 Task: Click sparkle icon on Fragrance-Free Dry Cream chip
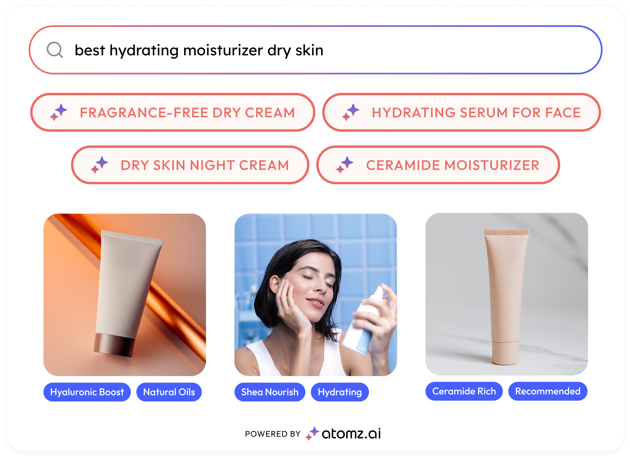59,112
